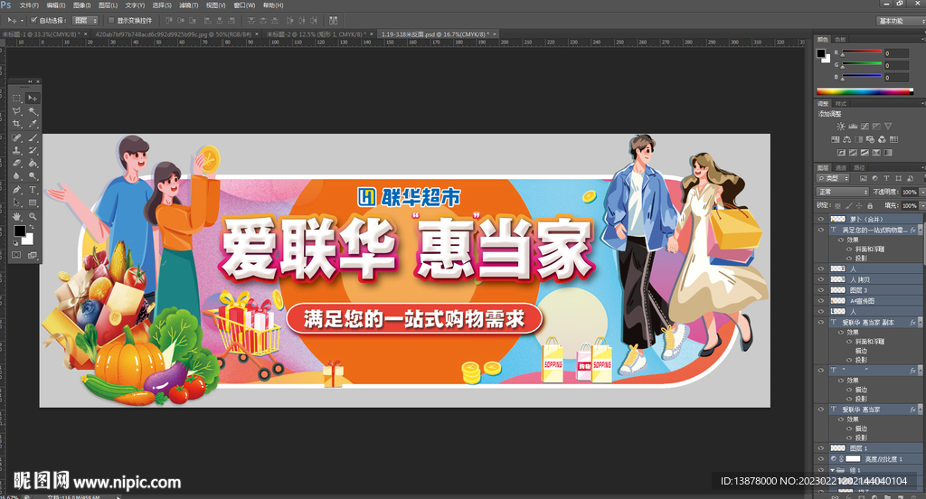Select the History Brush tool
Viewport: 926px width, 499px height.
(33, 151)
